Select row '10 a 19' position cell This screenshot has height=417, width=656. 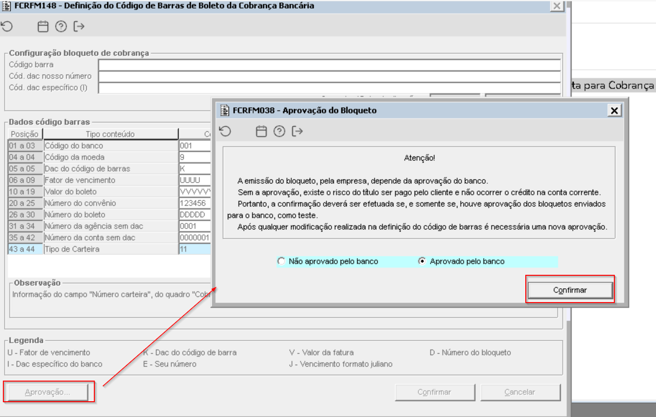click(25, 192)
